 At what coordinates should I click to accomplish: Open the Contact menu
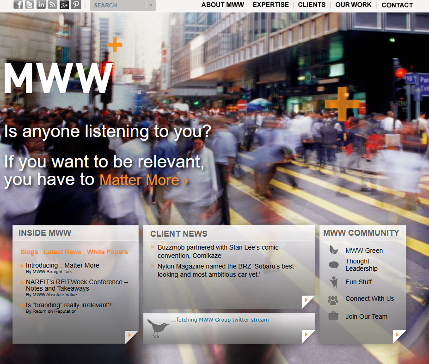(x=397, y=5)
